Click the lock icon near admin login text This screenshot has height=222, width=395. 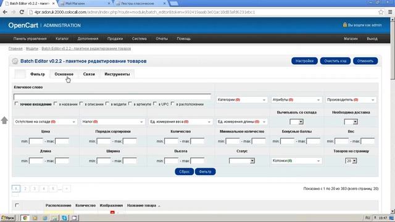pos(345,25)
